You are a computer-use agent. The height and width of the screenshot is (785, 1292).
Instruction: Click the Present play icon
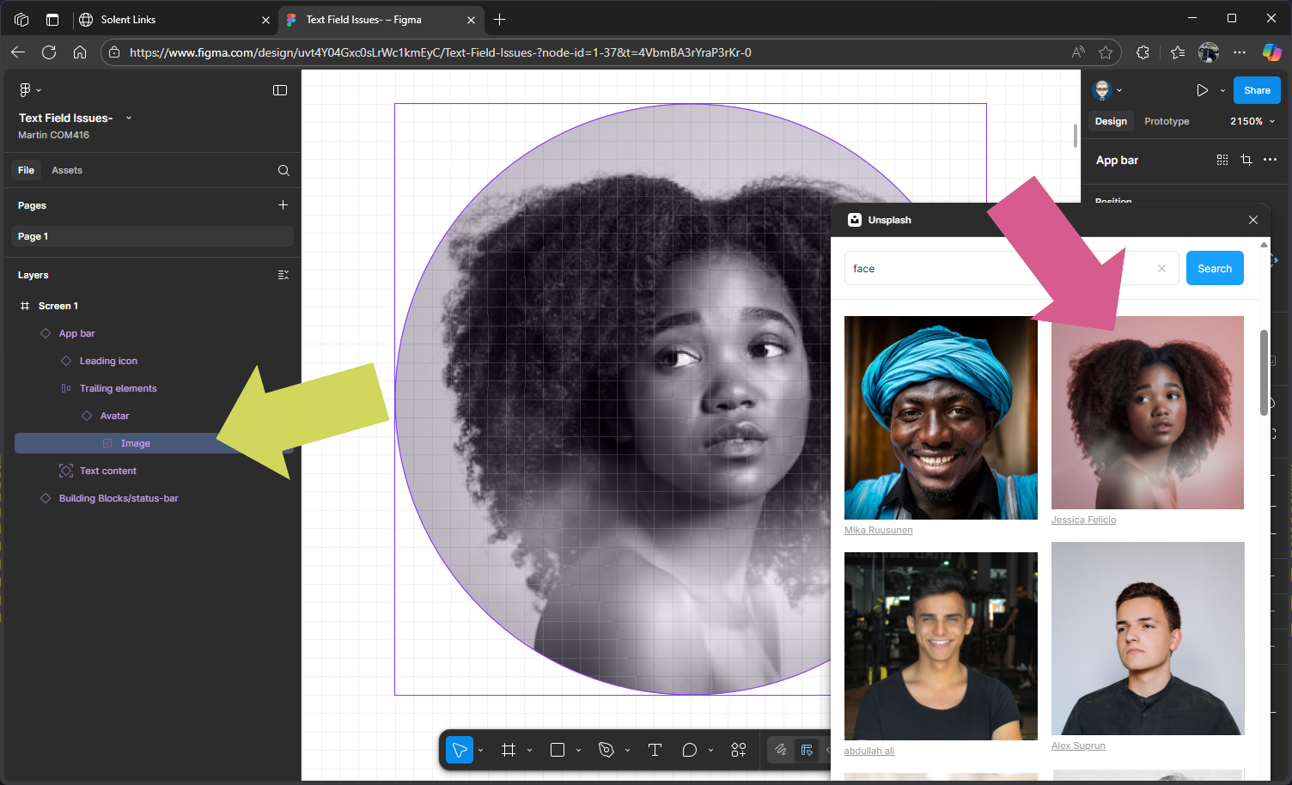1202,90
